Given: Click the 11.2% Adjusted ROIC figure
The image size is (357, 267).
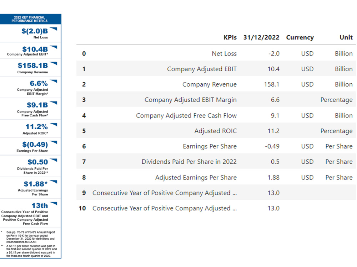Looking at the screenshot, I should click(36, 127).
